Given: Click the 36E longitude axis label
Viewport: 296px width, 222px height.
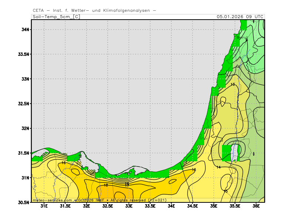Looking at the screenshot, I should point(256,206).
